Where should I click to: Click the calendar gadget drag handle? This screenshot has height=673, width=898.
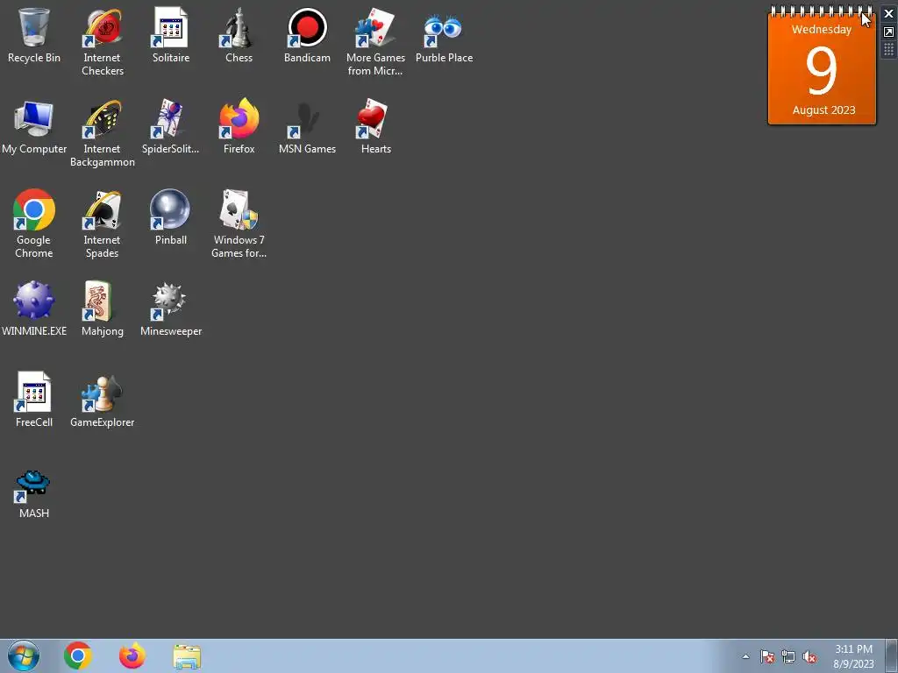click(x=889, y=50)
